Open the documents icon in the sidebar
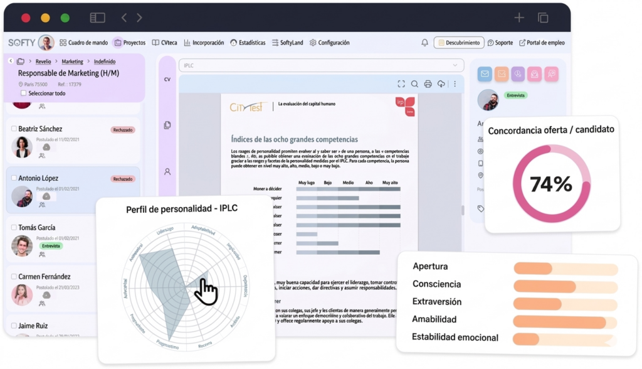The image size is (642, 369). 167,126
